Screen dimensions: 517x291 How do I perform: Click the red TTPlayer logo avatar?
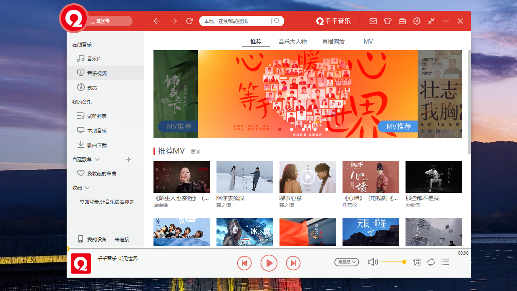[74, 19]
